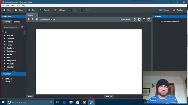
Task: Open the Cloud menu
Action: [x=18, y=6]
